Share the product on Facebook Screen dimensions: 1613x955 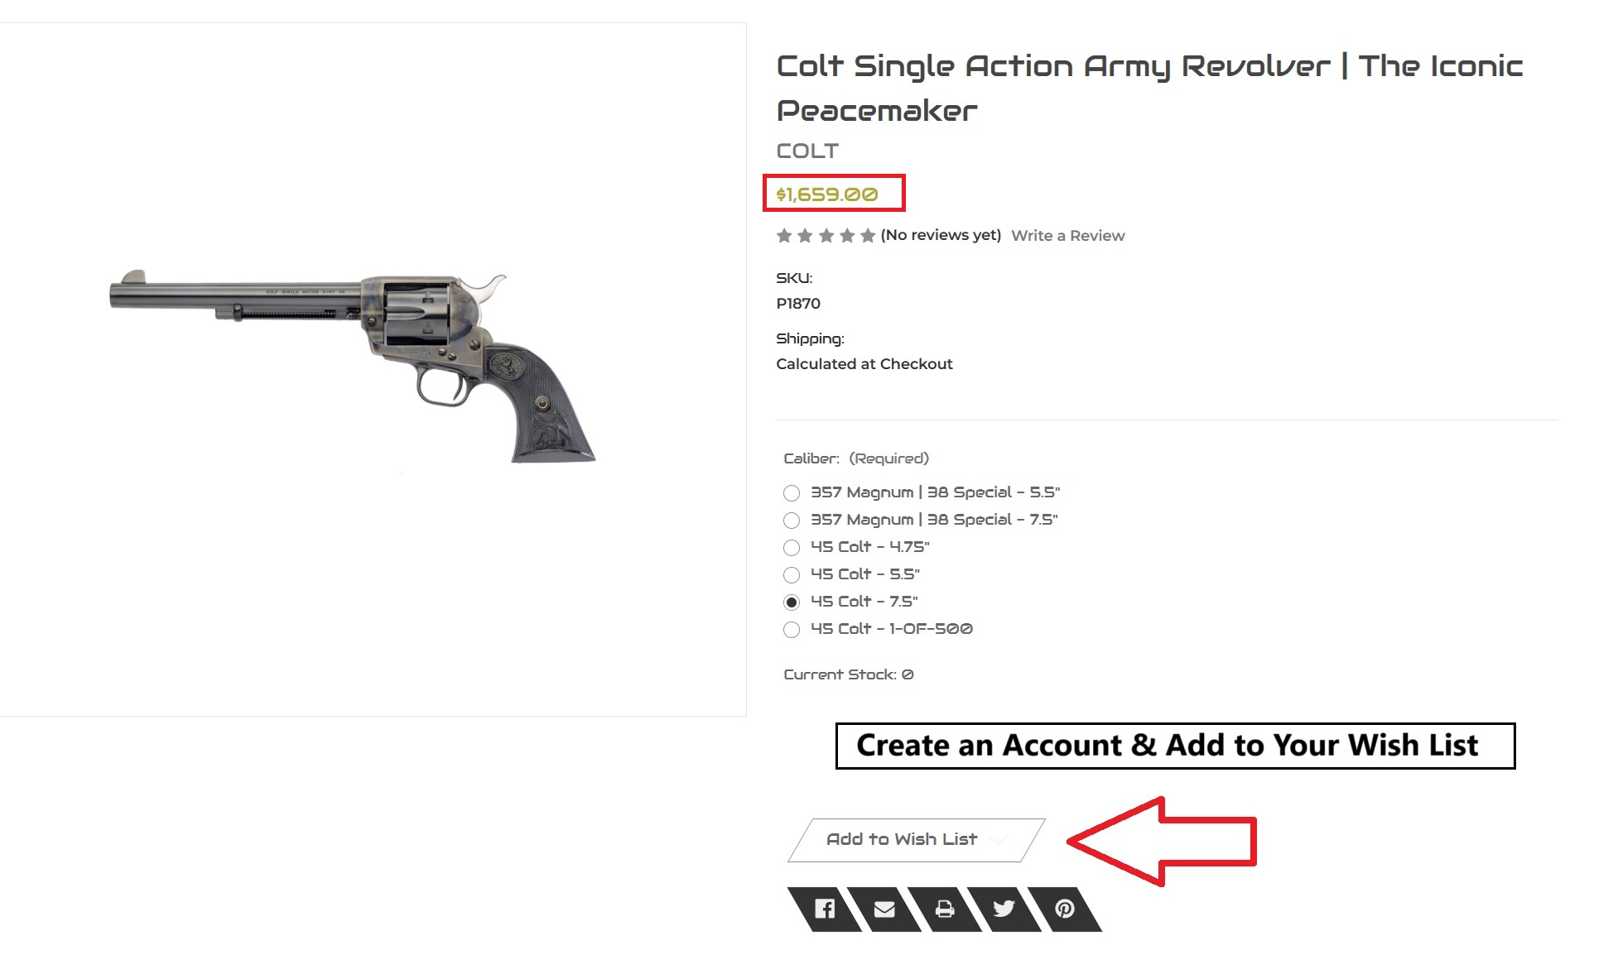coord(825,908)
